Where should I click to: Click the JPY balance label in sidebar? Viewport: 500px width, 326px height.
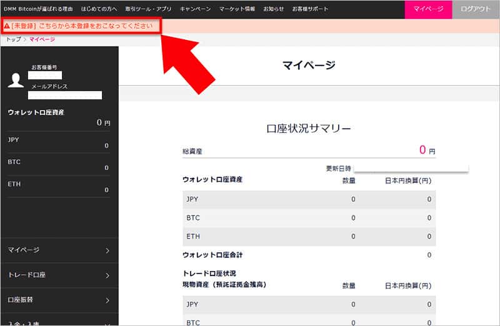coord(13,139)
